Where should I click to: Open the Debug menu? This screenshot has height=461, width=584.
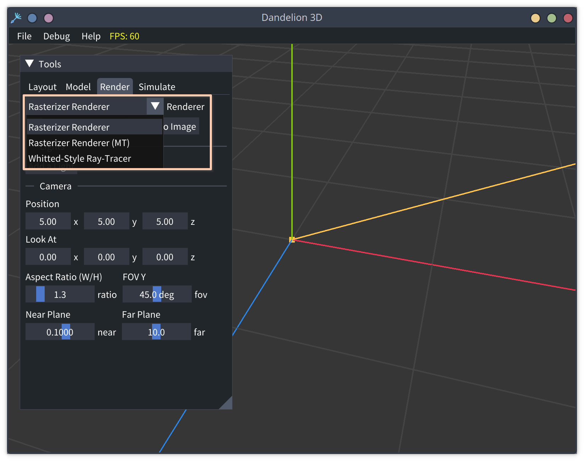[x=56, y=36]
